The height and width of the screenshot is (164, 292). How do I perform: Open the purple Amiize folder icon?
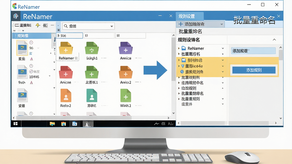click(125, 48)
